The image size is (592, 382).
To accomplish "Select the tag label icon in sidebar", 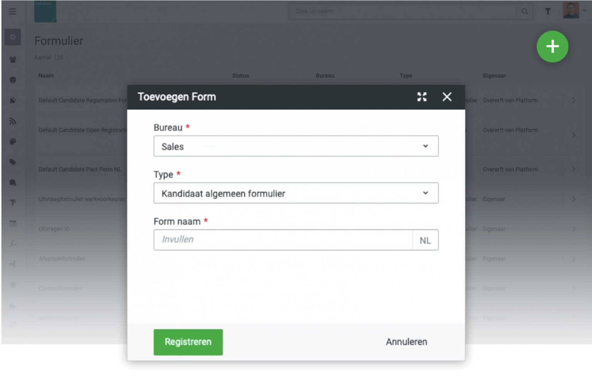I will point(13,162).
